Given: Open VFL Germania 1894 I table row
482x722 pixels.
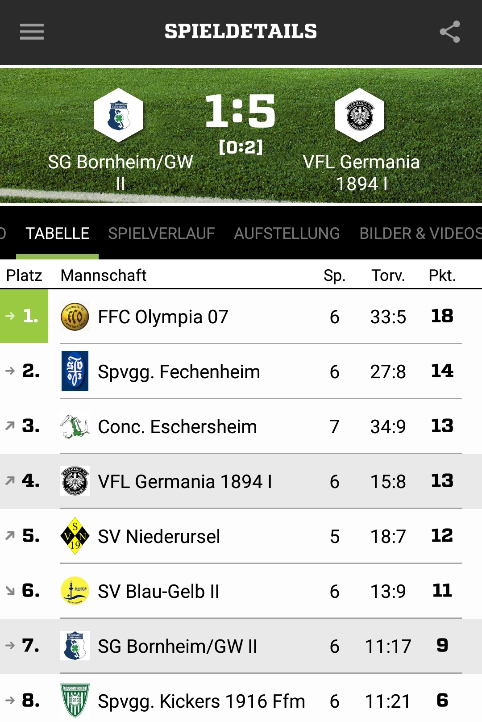Looking at the screenshot, I should point(241,481).
